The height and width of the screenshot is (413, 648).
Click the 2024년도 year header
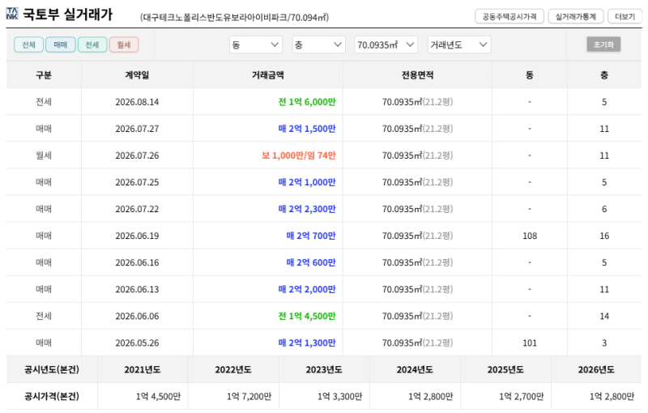(x=415, y=369)
